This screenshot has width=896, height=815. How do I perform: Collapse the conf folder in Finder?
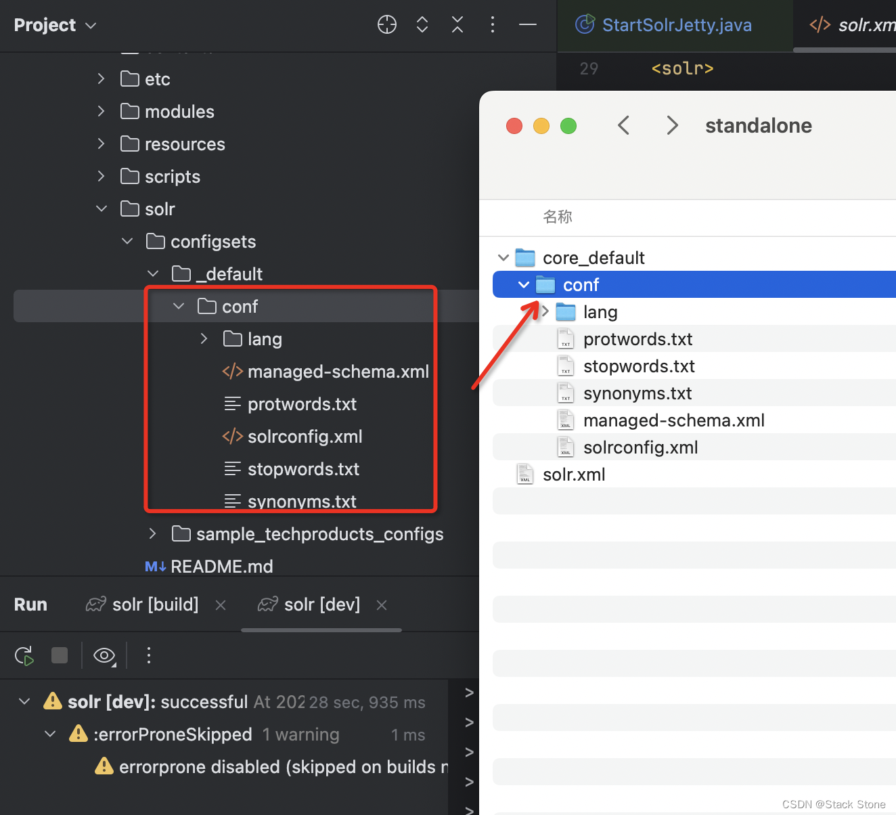[x=523, y=285]
